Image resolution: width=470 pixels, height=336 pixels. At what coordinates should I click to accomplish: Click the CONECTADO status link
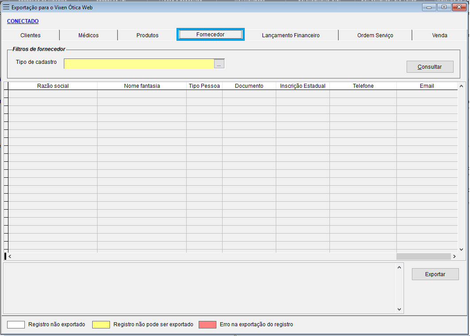click(23, 21)
